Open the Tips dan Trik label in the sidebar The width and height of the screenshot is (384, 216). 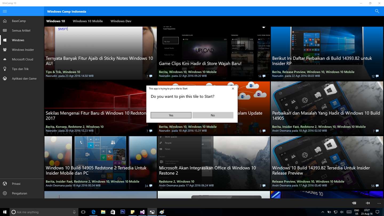20,69
